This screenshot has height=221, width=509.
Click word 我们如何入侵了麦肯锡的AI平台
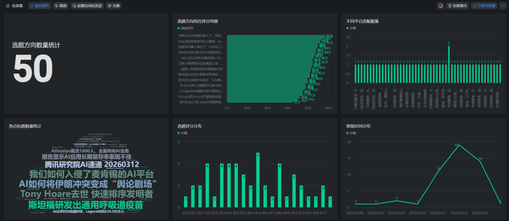coord(91,173)
